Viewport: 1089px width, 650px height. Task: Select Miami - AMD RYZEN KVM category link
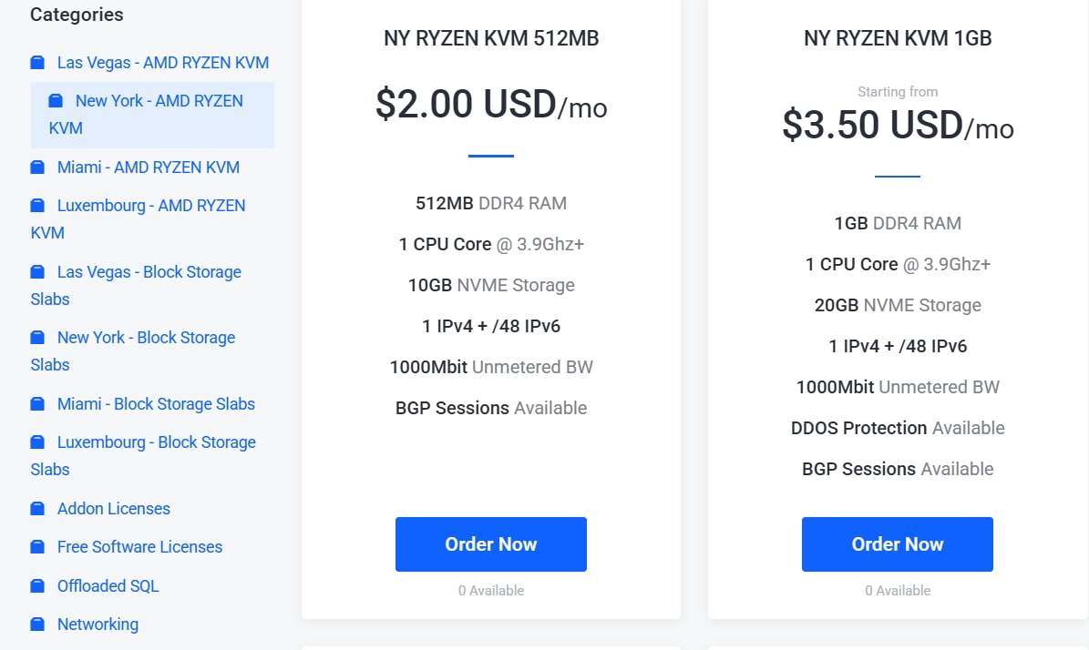coord(148,168)
